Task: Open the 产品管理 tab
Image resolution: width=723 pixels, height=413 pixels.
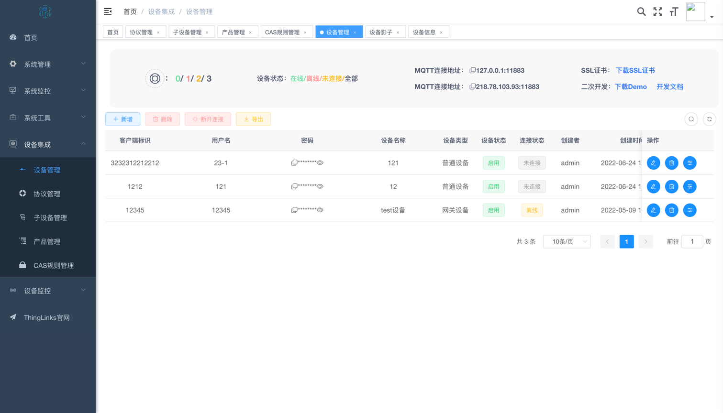Action: 234,31
